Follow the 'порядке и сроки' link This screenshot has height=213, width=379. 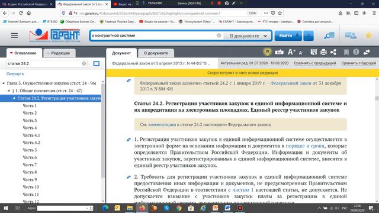click(305, 146)
